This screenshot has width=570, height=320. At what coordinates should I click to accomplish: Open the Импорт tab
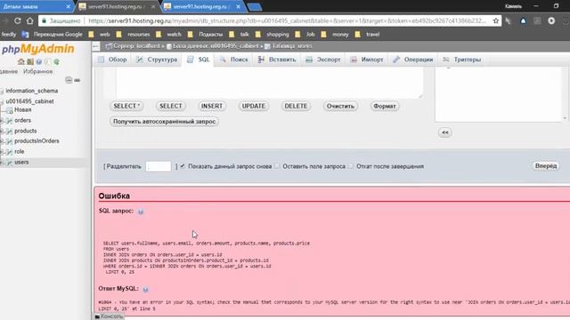pos(367,60)
